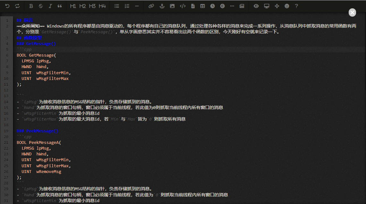Apply Heading 3 style
This screenshot has width=366, height=204.
point(92,6)
